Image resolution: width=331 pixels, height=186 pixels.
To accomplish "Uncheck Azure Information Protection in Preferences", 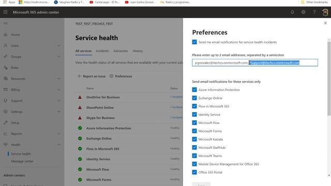I will pyautogui.click(x=194, y=89).
